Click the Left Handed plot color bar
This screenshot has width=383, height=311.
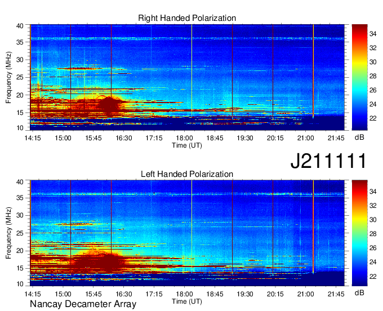[359, 233]
